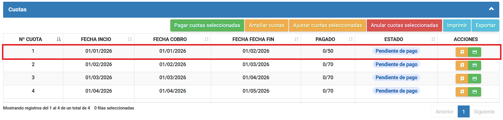Image resolution: width=503 pixels, height=120 pixels.
Task: Click green payment card icon for cuota 2
Action: (x=475, y=66)
